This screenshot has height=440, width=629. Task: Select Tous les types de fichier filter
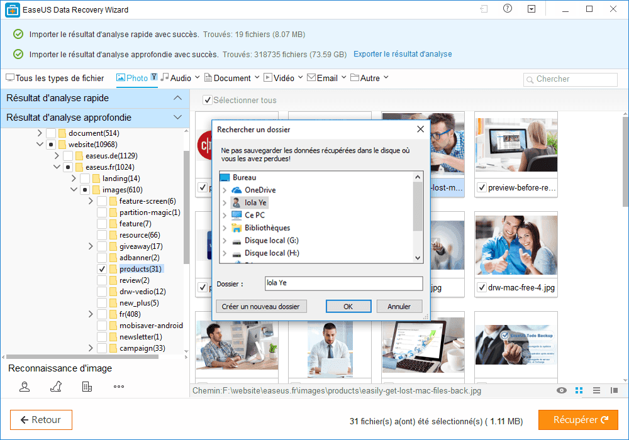click(55, 78)
